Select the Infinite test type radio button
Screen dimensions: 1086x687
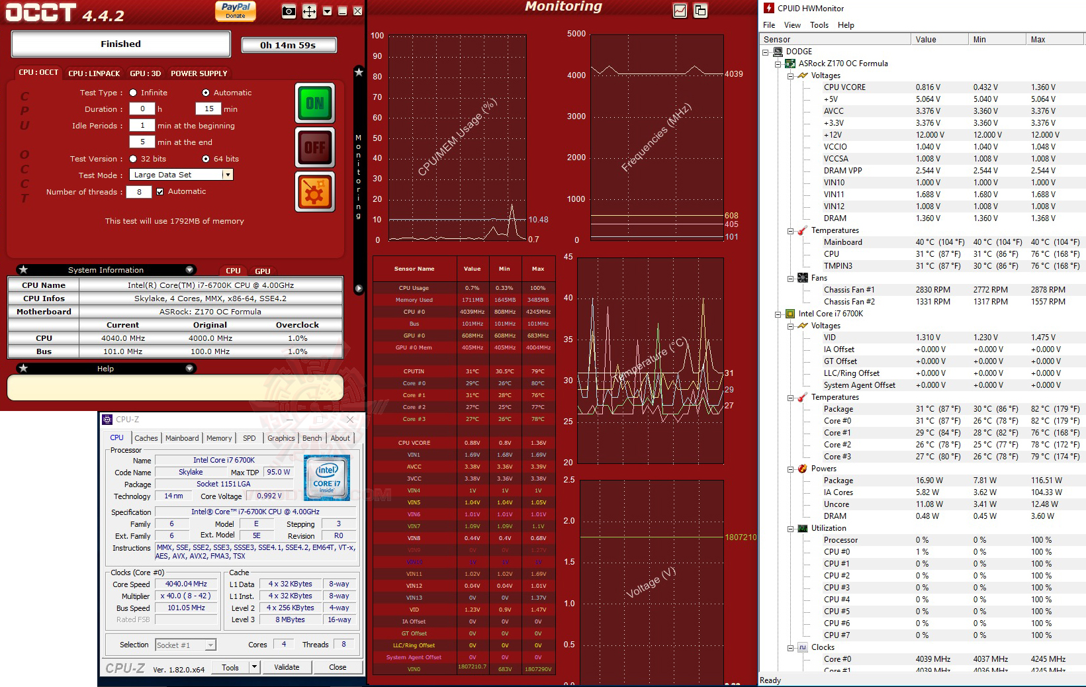coord(133,93)
